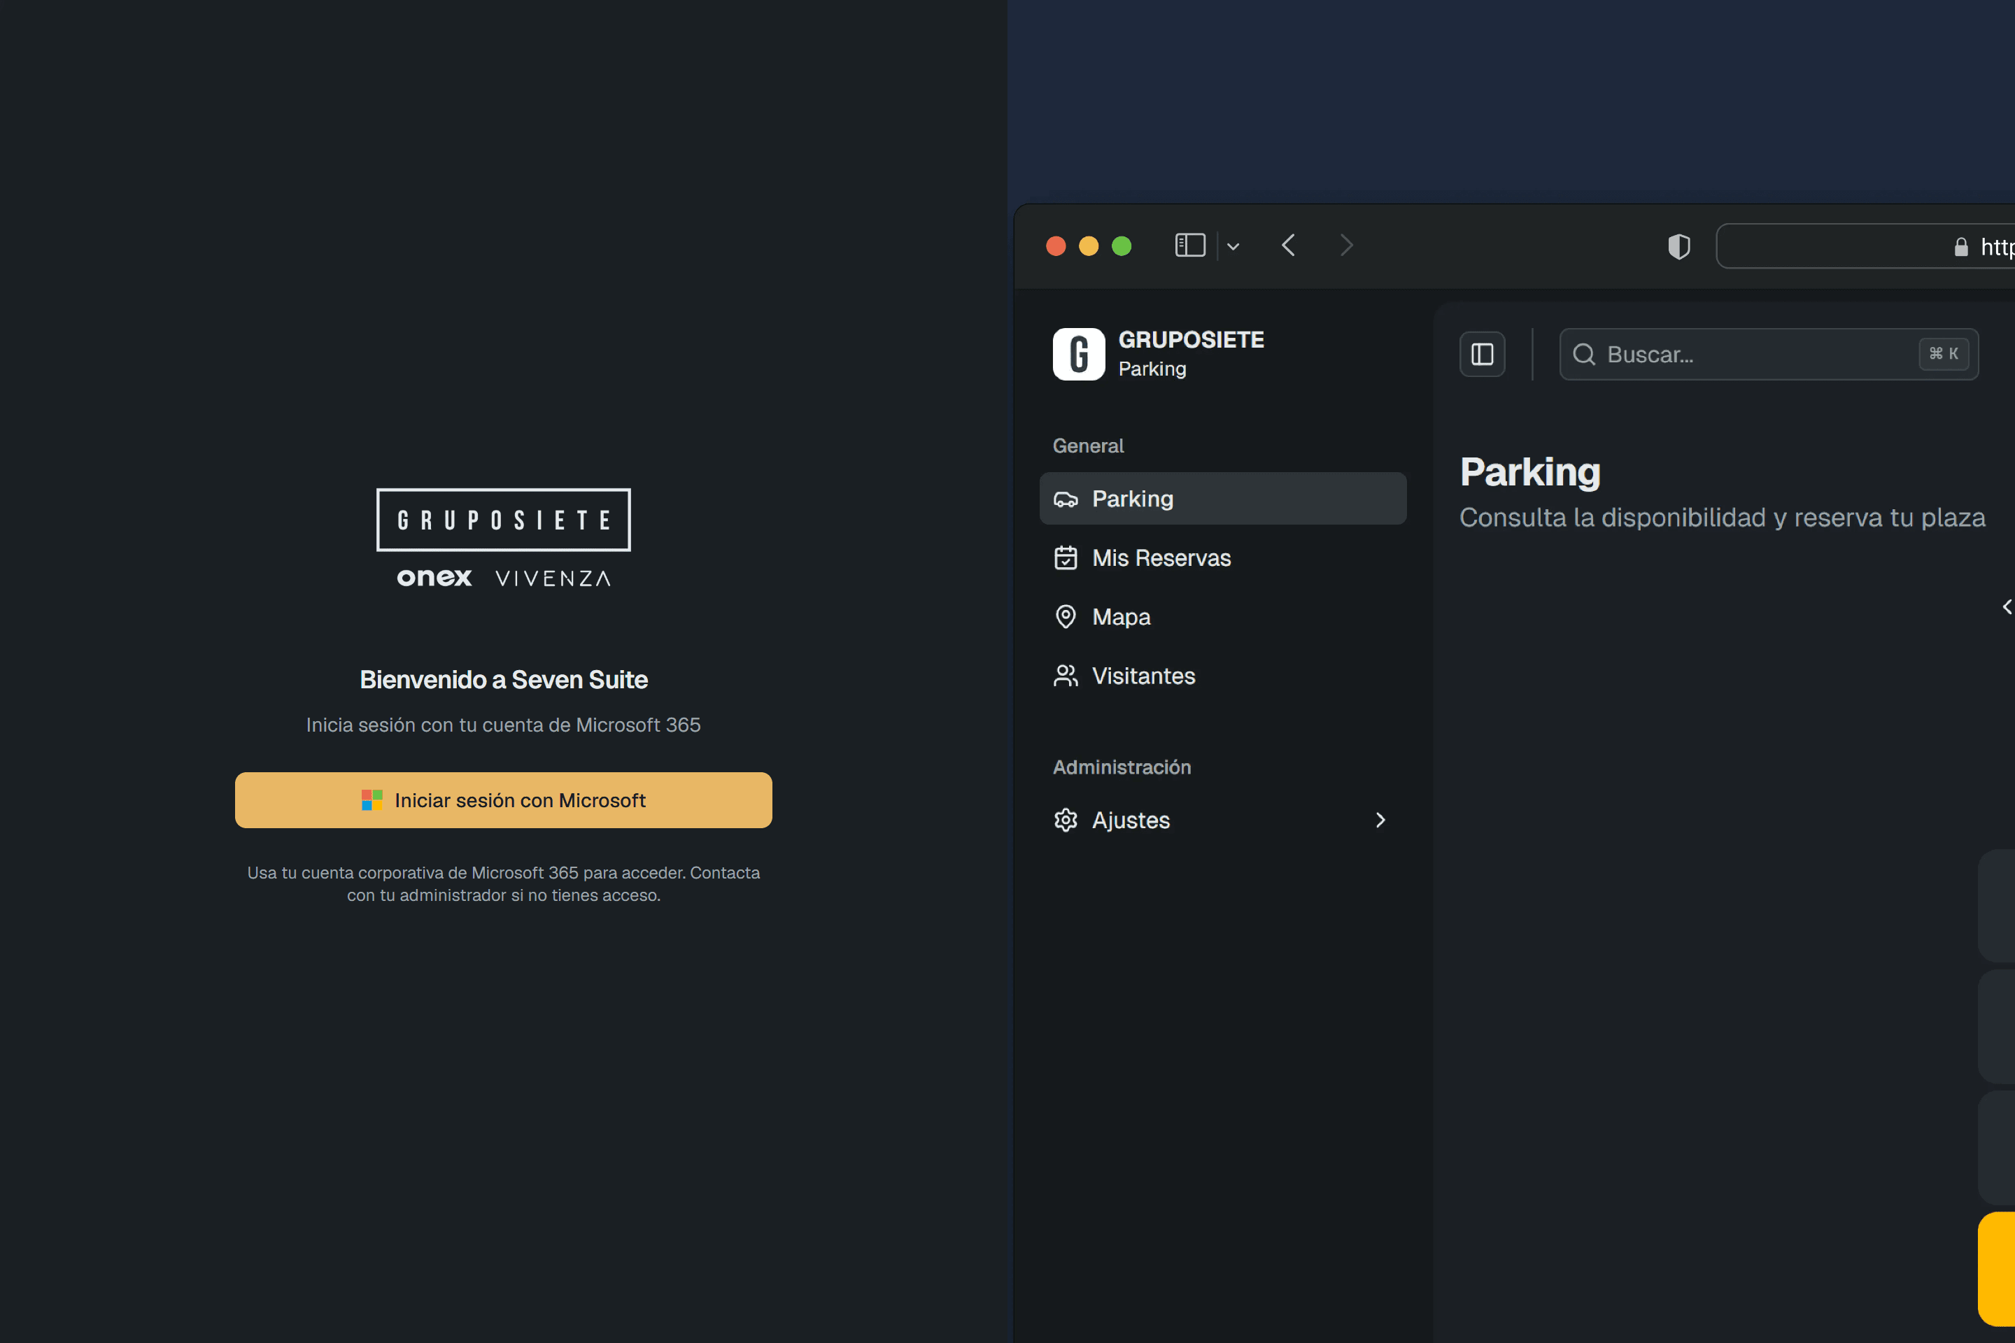Click the "Consulta la disponibilidad y reserva tu plaza" subtitle

(x=1723, y=518)
